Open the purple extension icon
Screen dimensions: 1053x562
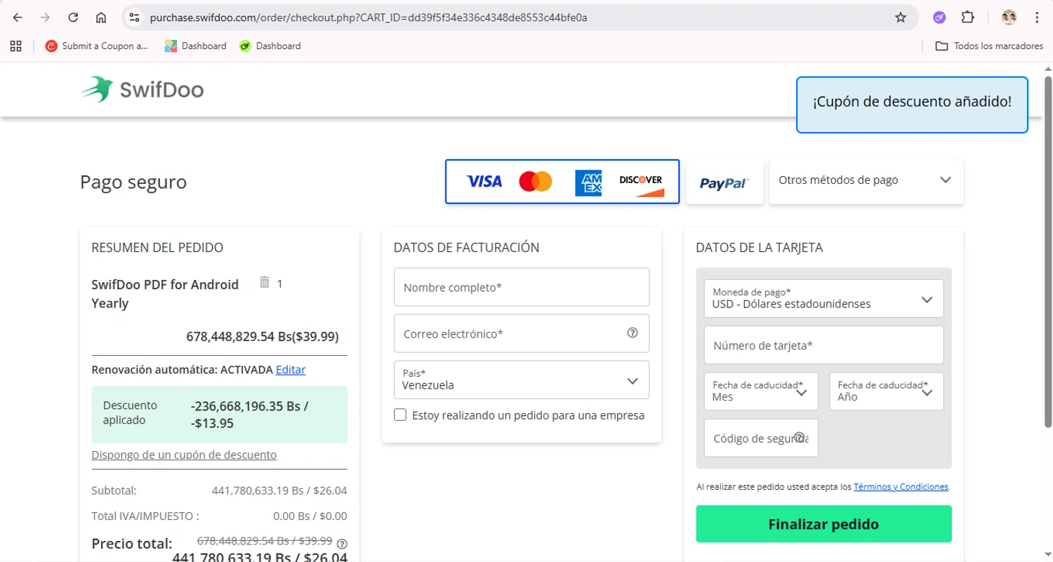point(939,18)
